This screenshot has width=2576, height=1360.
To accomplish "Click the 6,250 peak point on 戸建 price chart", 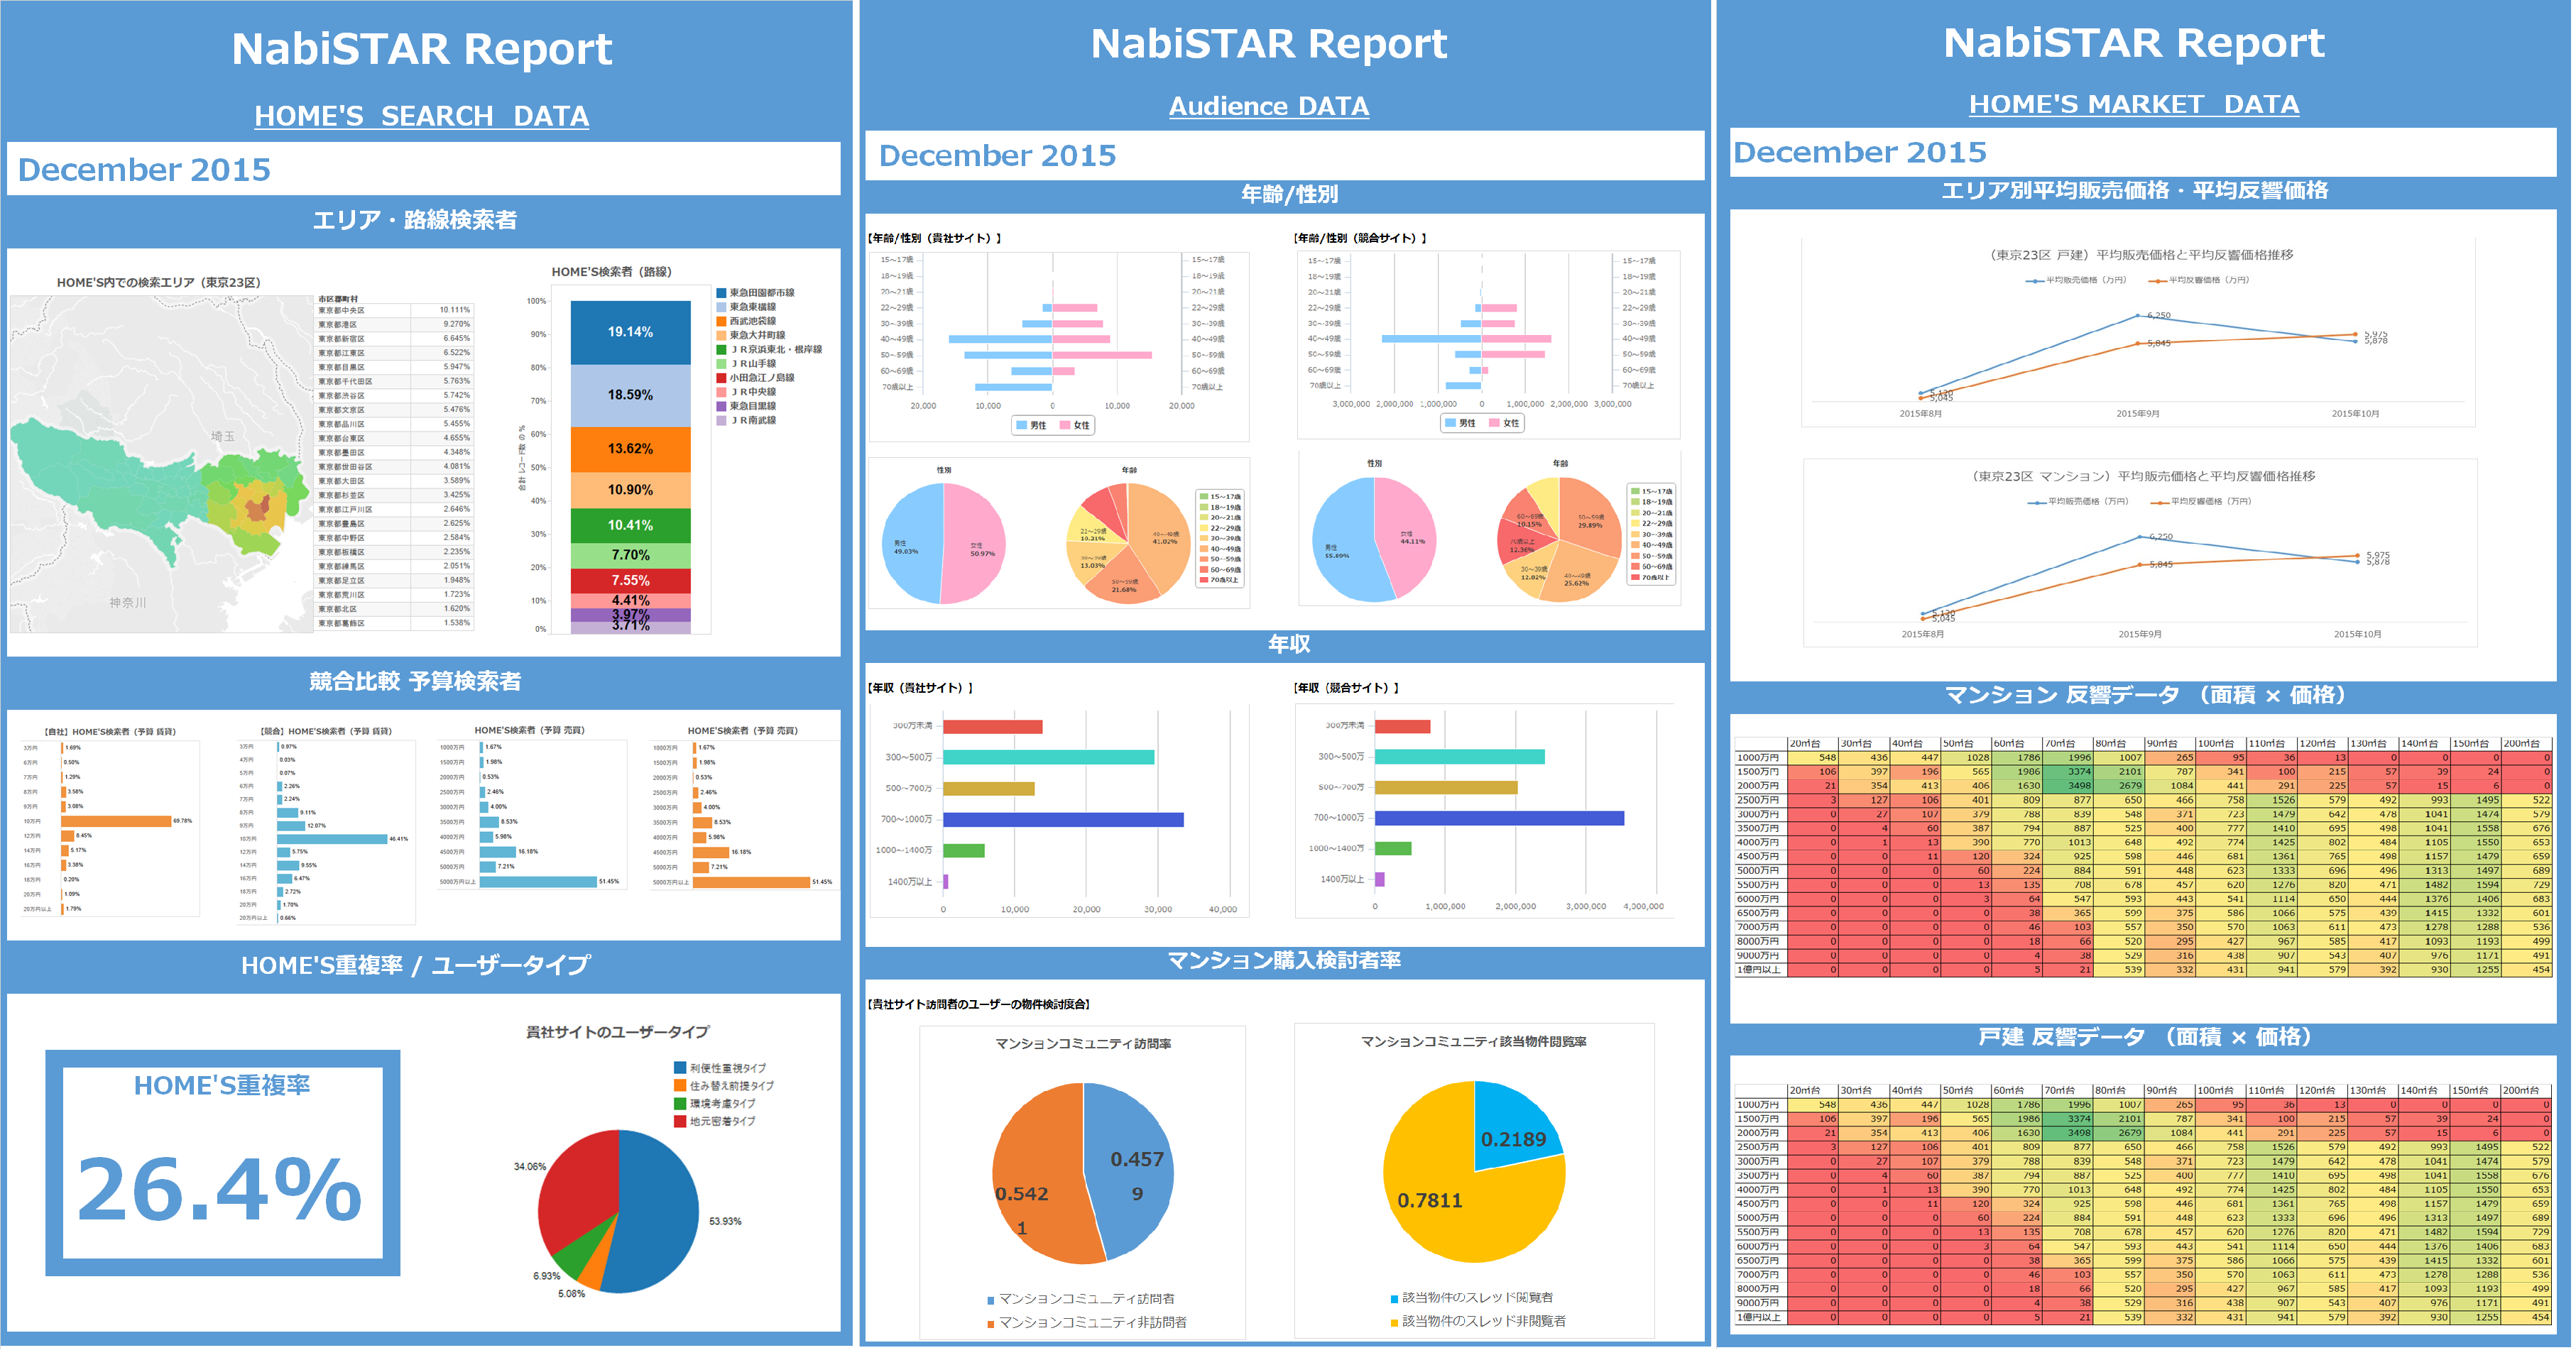I will pyautogui.click(x=2138, y=316).
